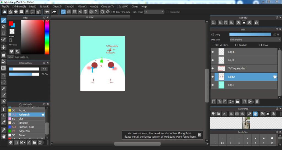The image size is (282, 150).
Task: Select the Eraser tool in left toolbar
Action: [x=4, y=27]
